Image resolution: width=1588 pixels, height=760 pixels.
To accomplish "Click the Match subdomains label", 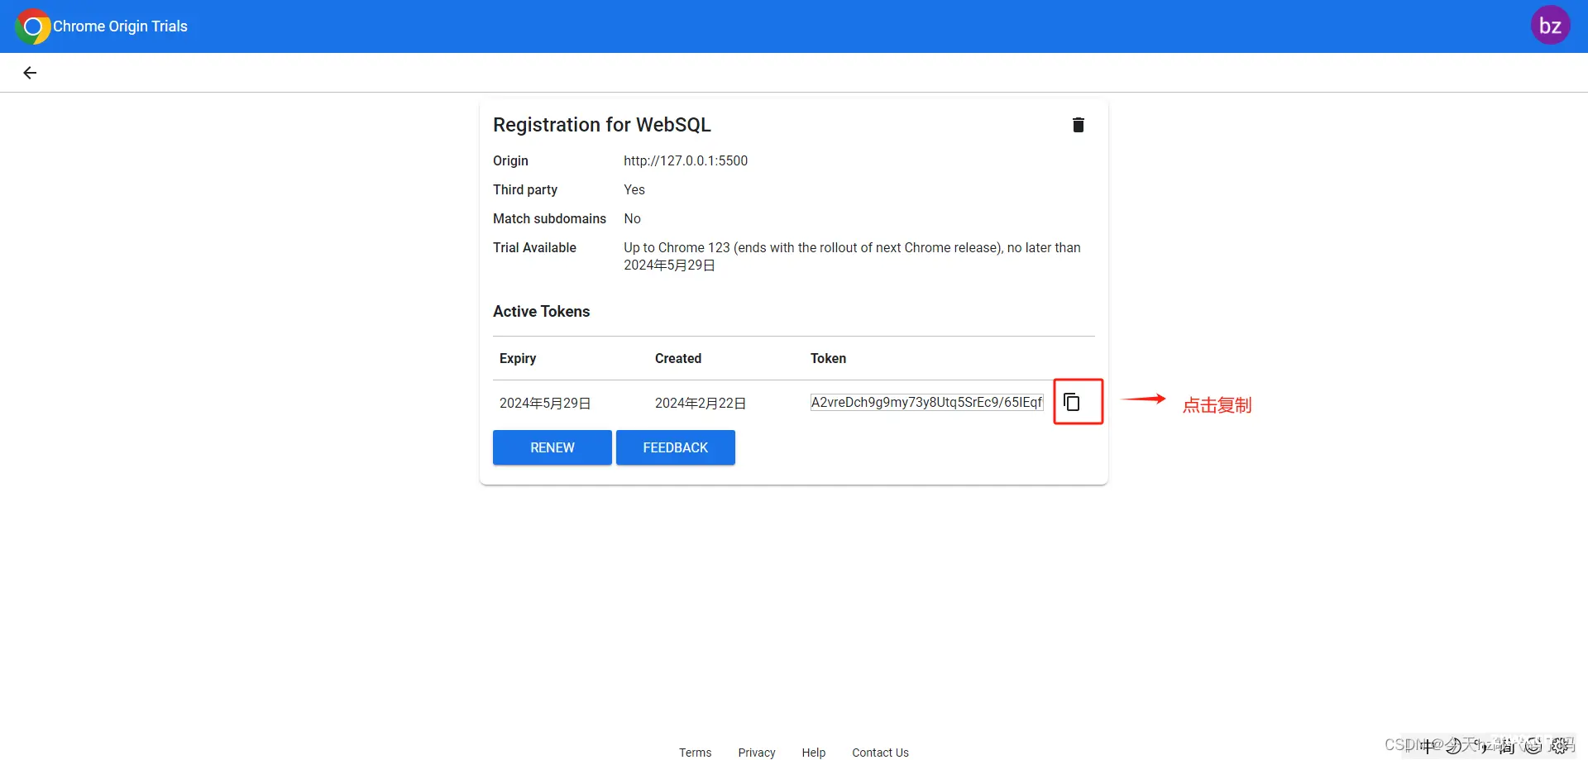I will 550,219.
